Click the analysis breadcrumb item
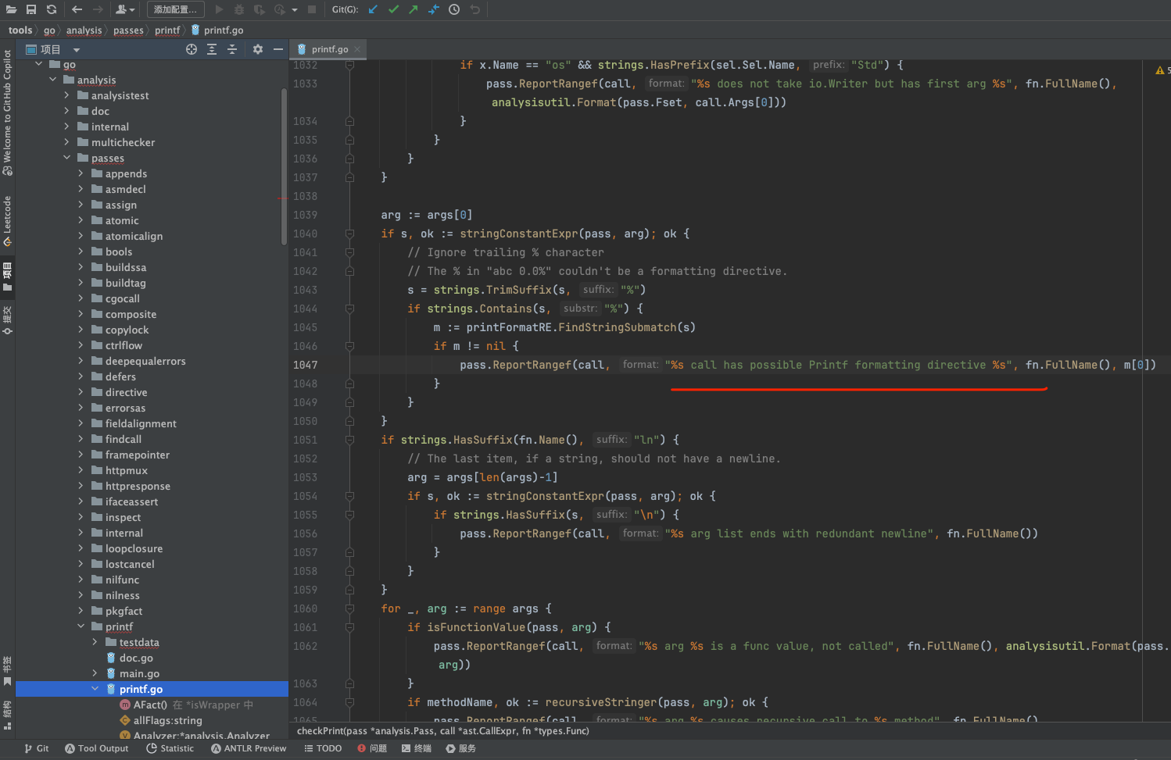The image size is (1171, 760). click(84, 30)
